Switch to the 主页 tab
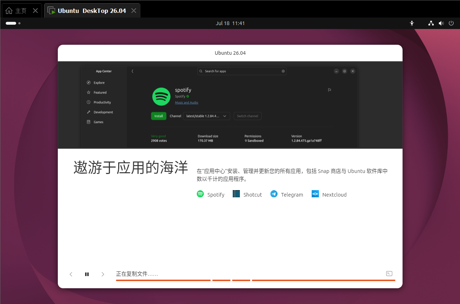460x304 pixels. [x=22, y=10]
